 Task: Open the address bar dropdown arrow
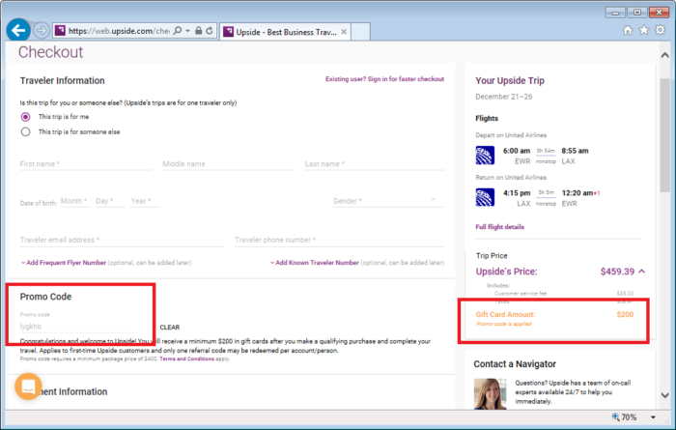pyautogui.click(x=187, y=31)
